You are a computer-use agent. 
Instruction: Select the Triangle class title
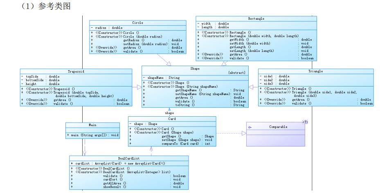click(315, 71)
